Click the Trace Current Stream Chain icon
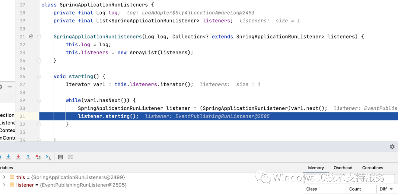The height and width of the screenshot is (195, 398). (x=70, y=157)
